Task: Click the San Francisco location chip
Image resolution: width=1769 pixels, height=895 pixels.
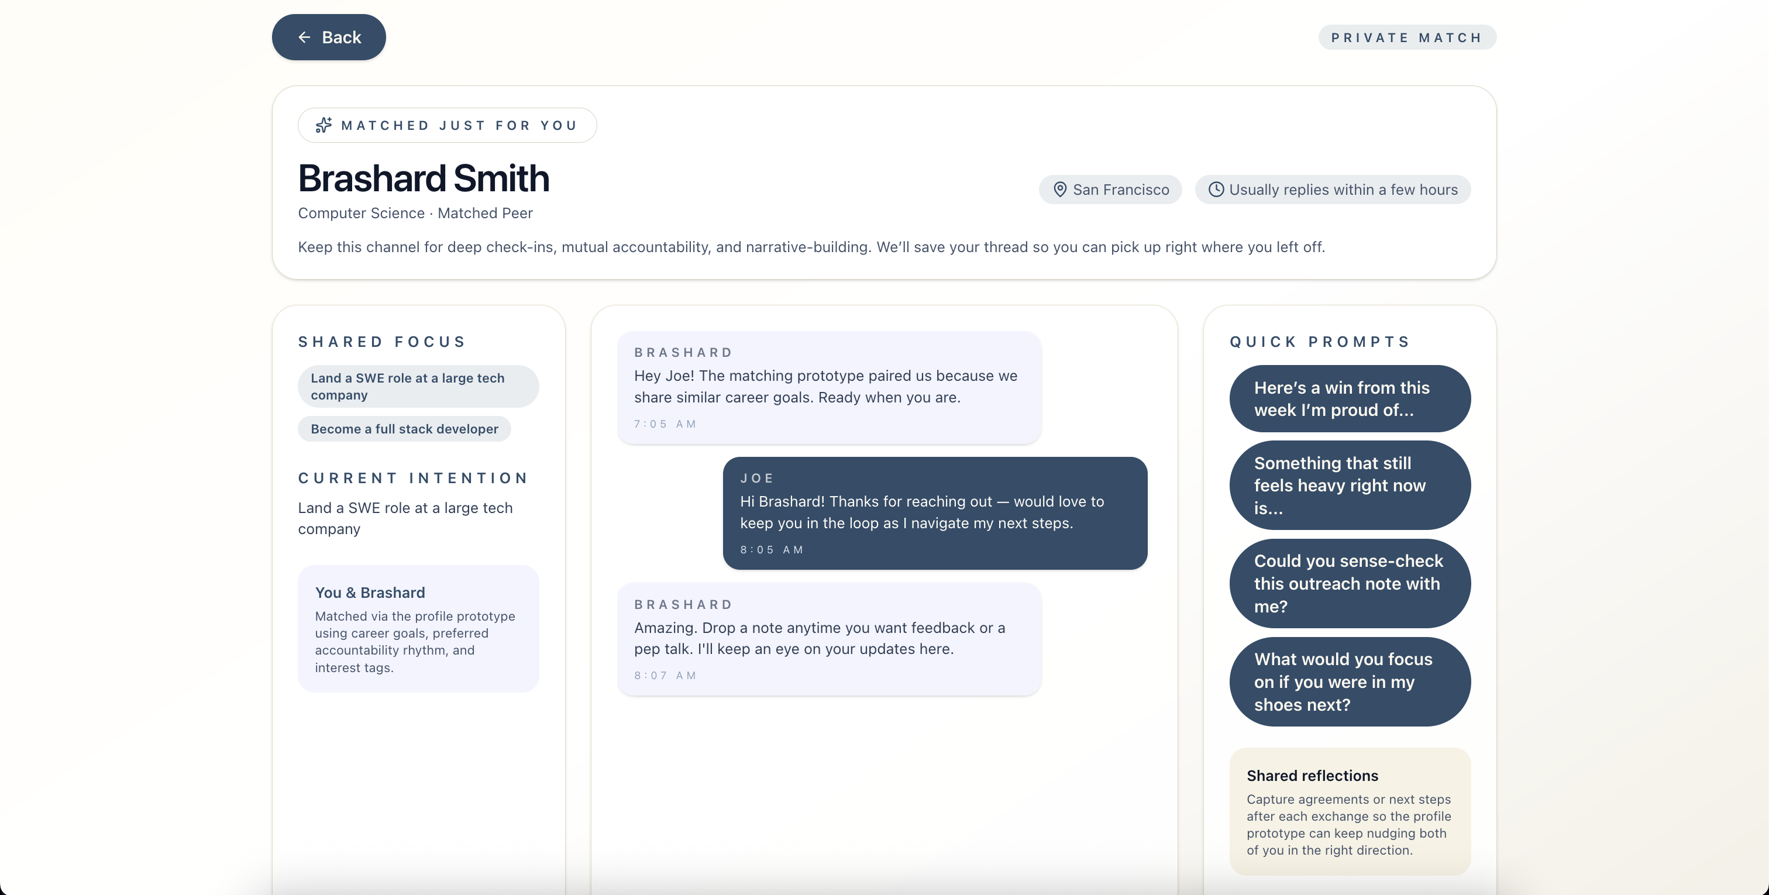Action: coord(1110,190)
